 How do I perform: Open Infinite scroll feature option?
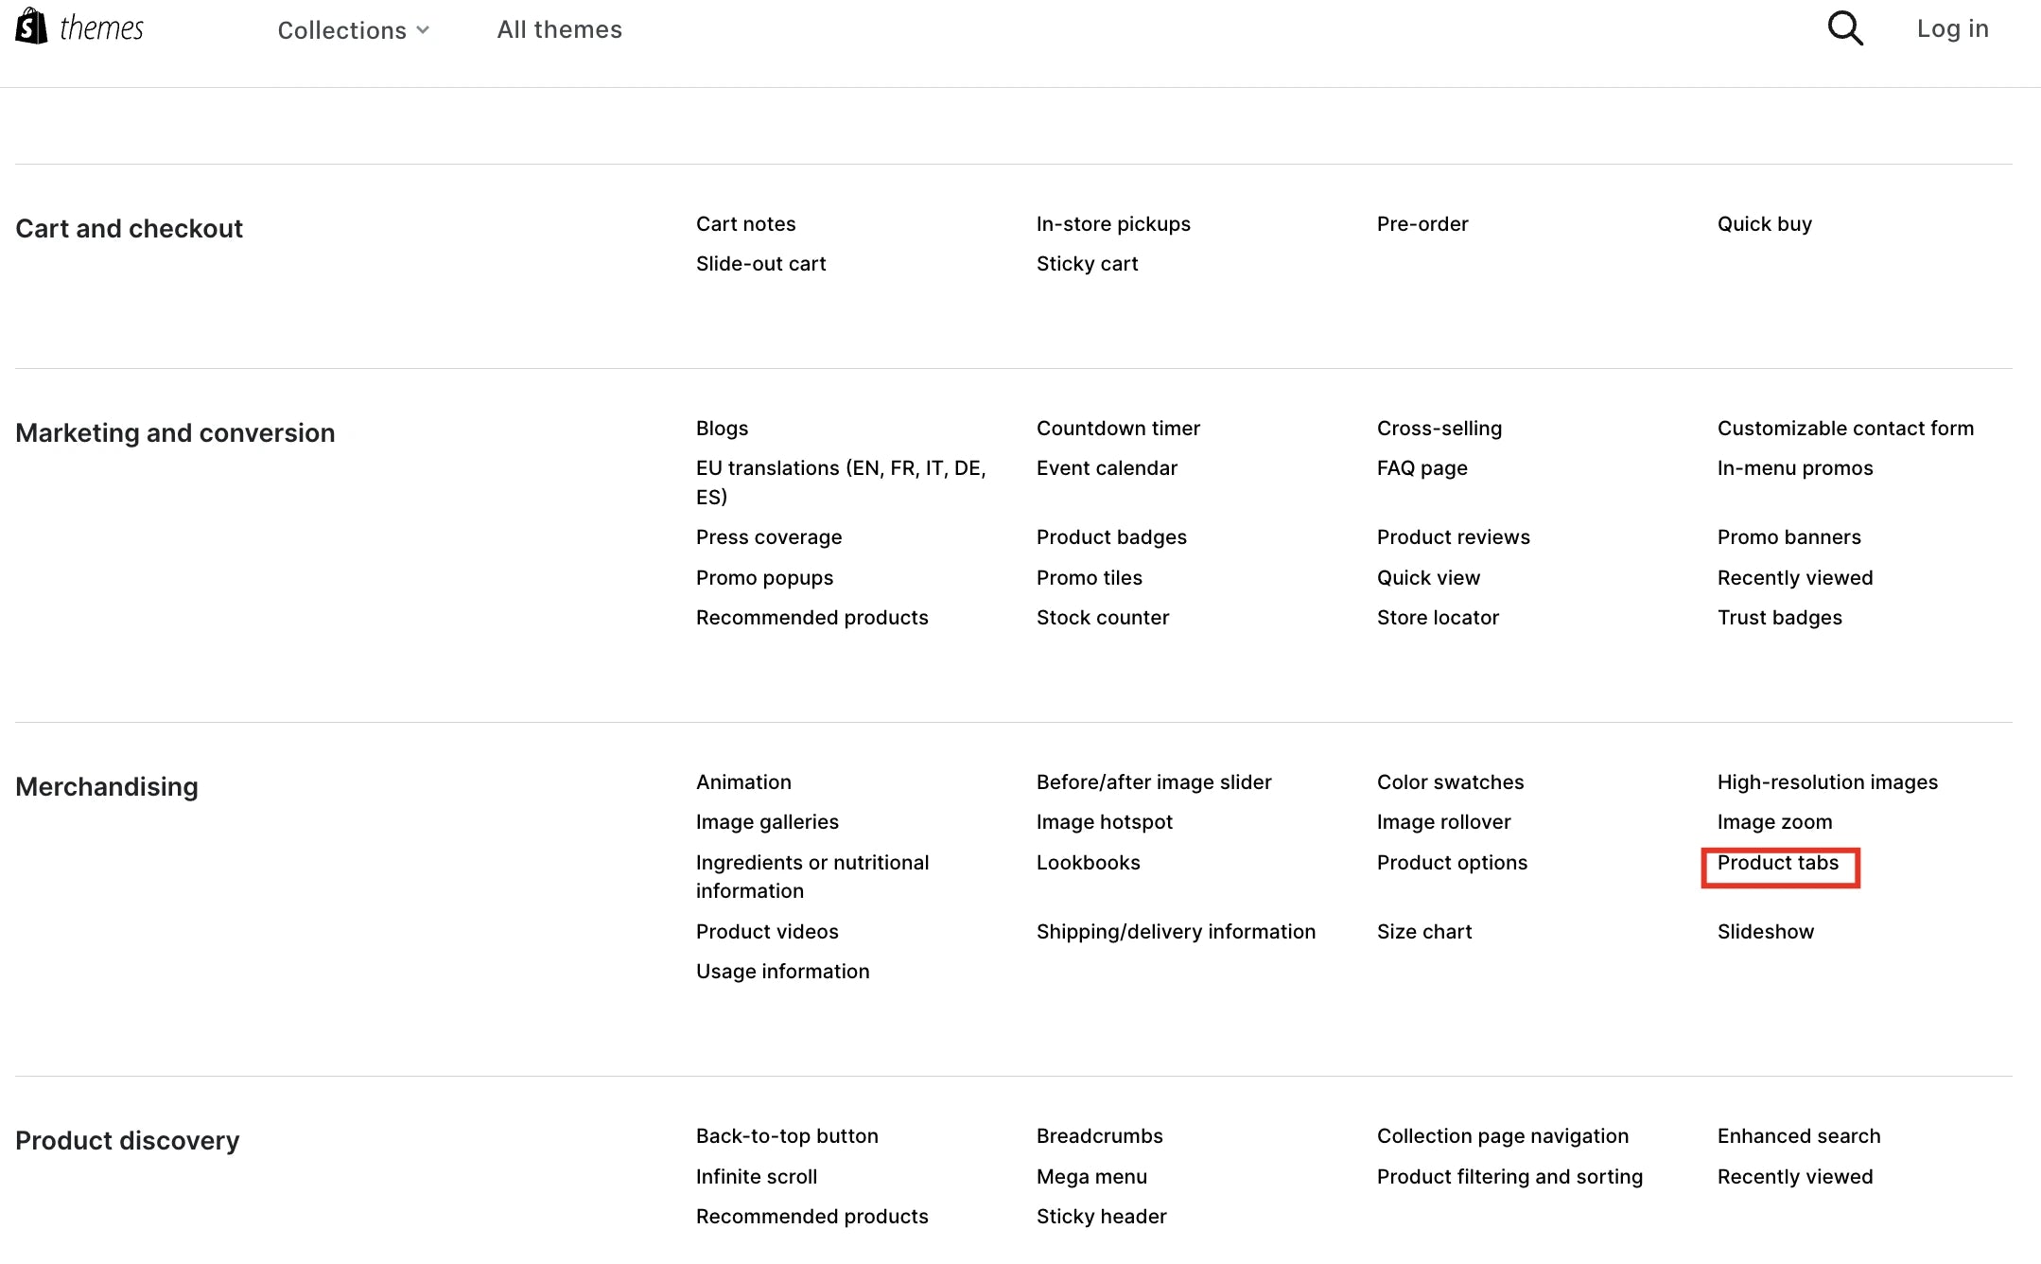(757, 1177)
